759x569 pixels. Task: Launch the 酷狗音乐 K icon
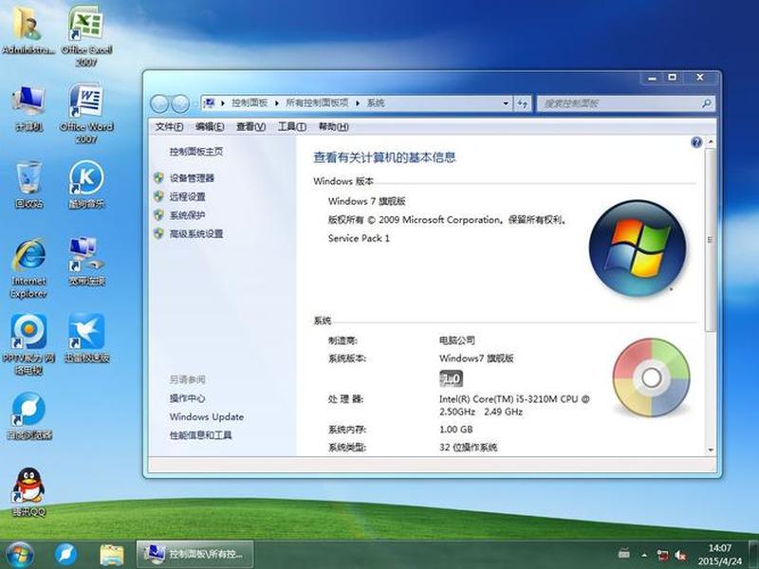(86, 185)
